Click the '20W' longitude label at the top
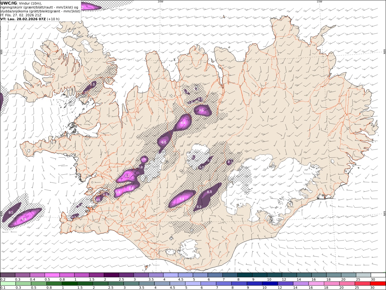This screenshot has width=386, height=290. (x=160, y=2)
